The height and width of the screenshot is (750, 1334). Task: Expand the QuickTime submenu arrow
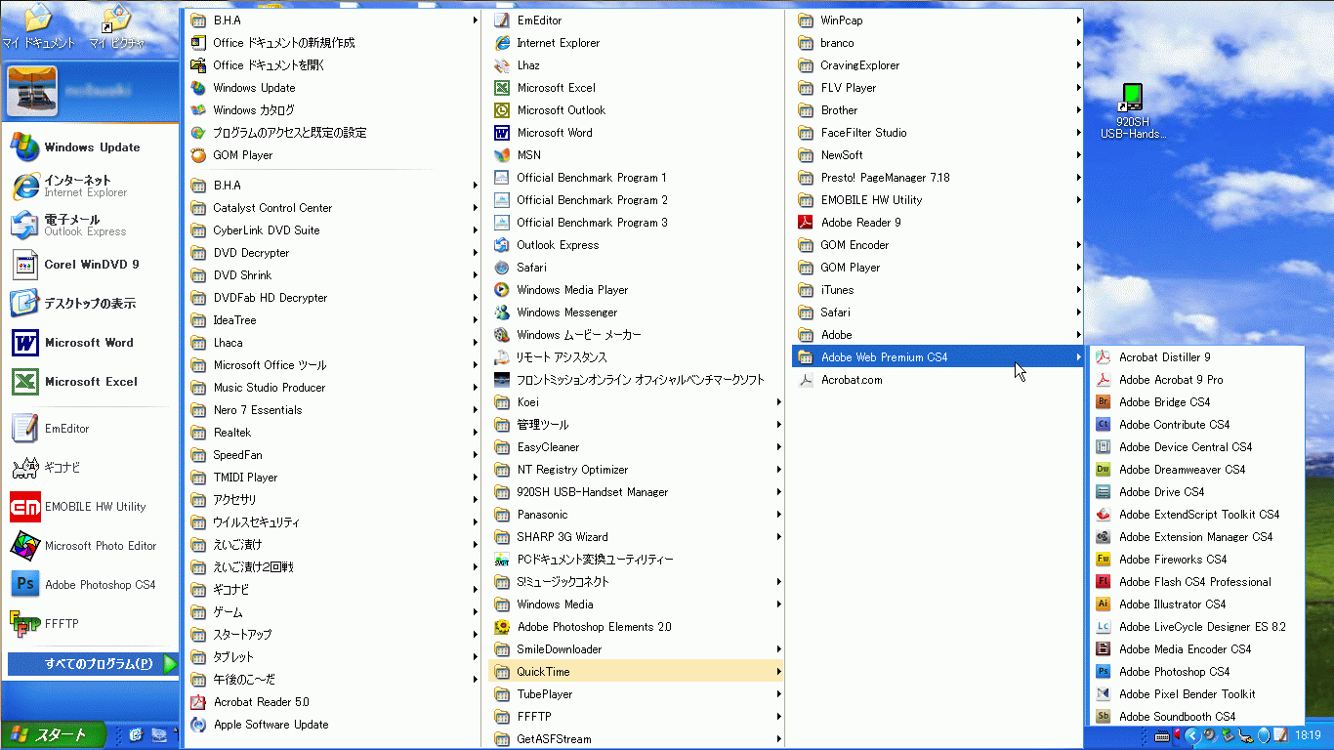(778, 672)
